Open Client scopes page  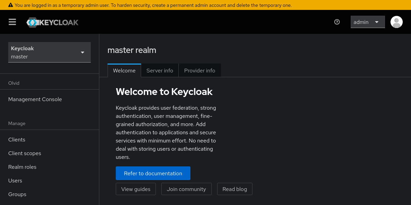click(x=49, y=153)
